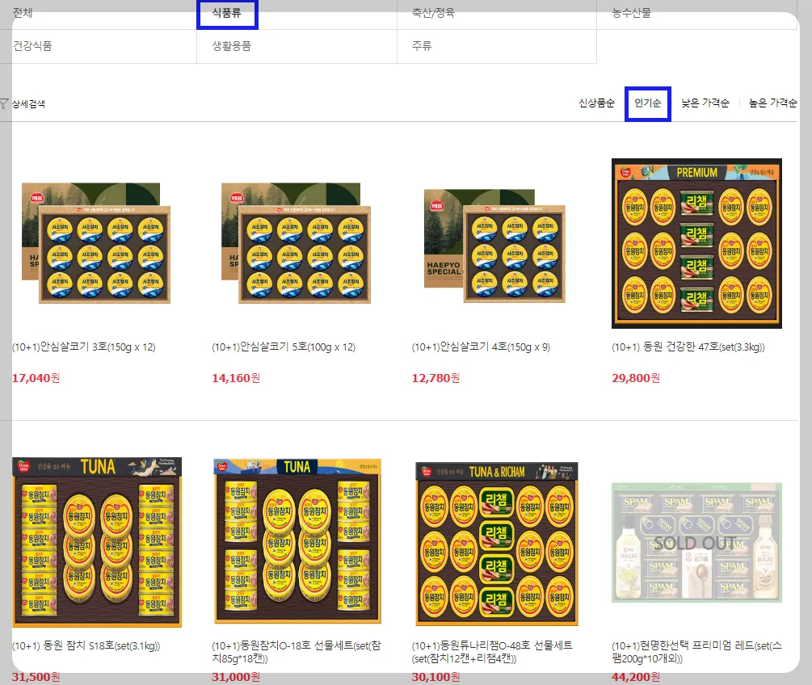Click the price 44,200원
The width and height of the screenshot is (812, 685).
[x=635, y=677]
